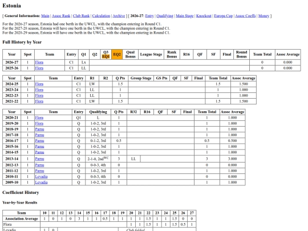Open Flora link in 2021-22 row
Viewport: 308px width, 231px height.
click(39, 102)
